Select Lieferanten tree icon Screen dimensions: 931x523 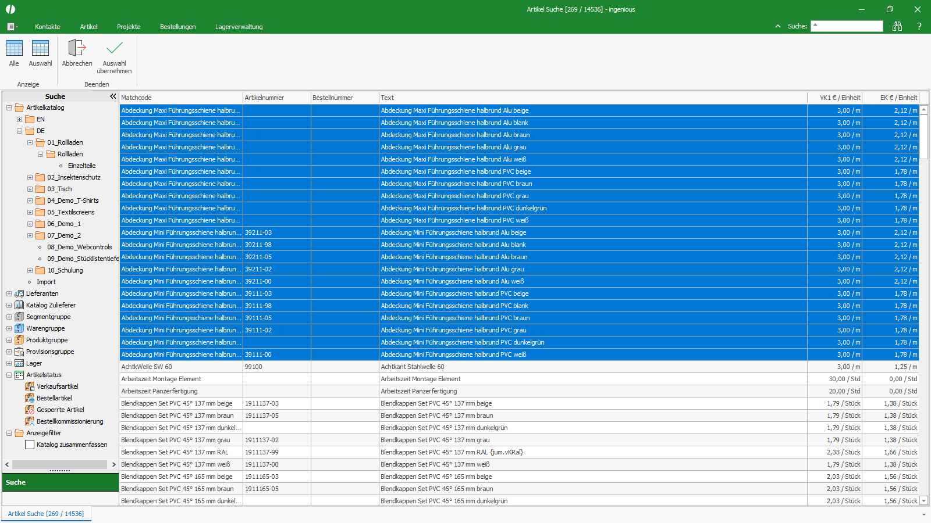tap(19, 293)
